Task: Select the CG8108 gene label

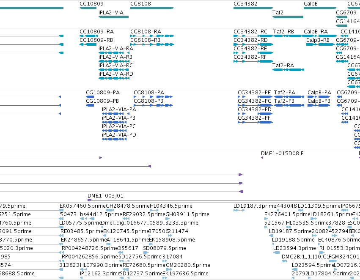Action: 140,4
